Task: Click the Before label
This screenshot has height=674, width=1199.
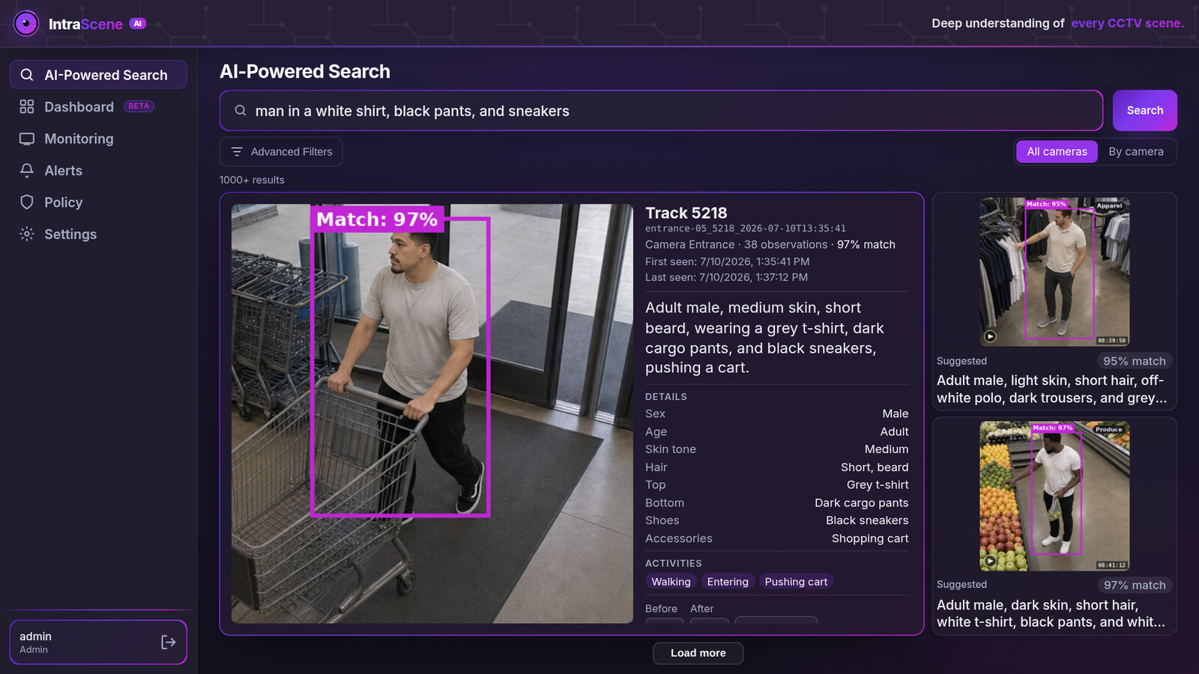Action: point(661,609)
